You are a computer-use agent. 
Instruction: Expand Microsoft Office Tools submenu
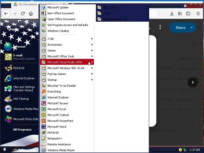67,56
